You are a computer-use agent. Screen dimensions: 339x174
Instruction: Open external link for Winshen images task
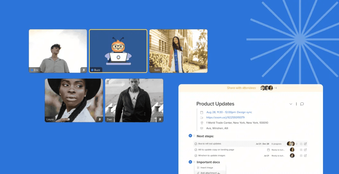305,155
